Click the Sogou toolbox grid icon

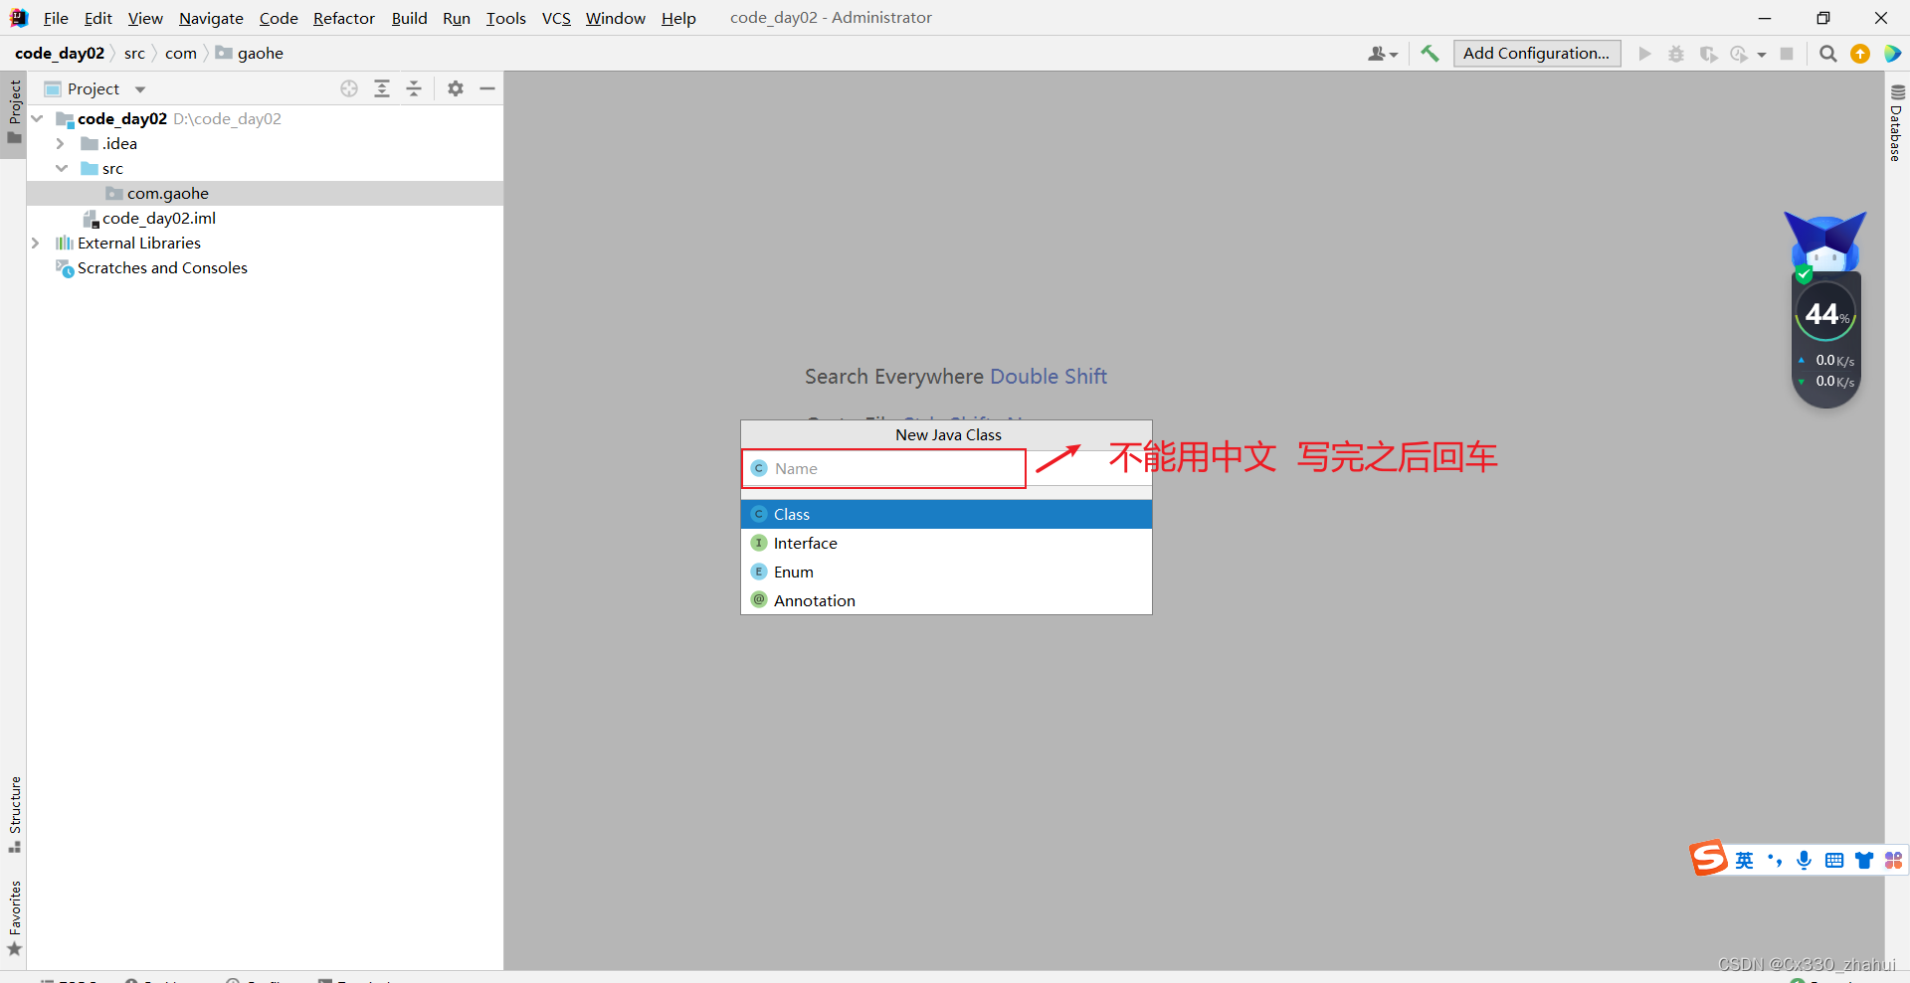[x=1893, y=860]
